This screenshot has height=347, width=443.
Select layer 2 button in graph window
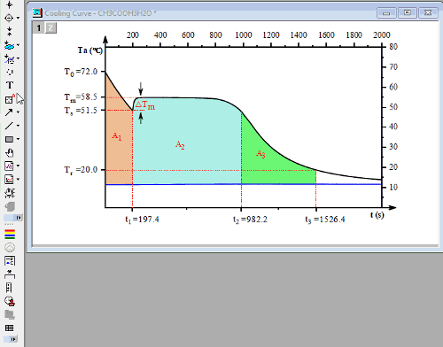[x=51, y=28]
